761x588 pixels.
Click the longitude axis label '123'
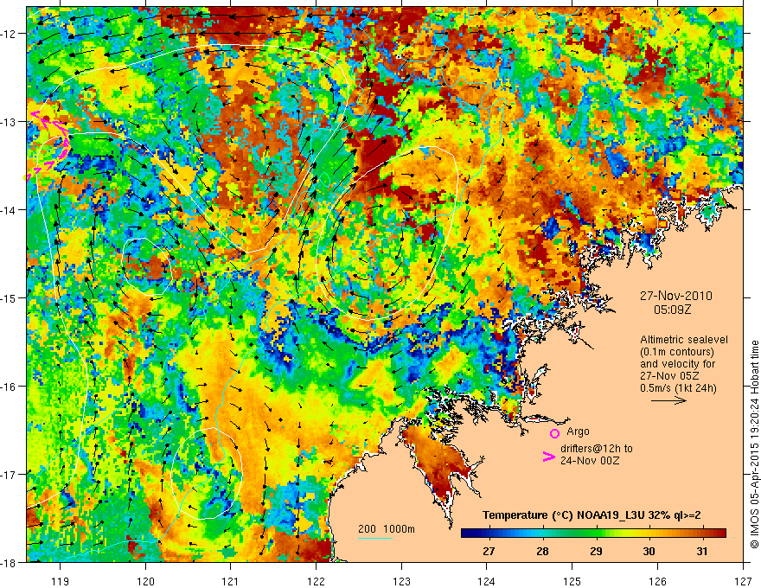401,581
